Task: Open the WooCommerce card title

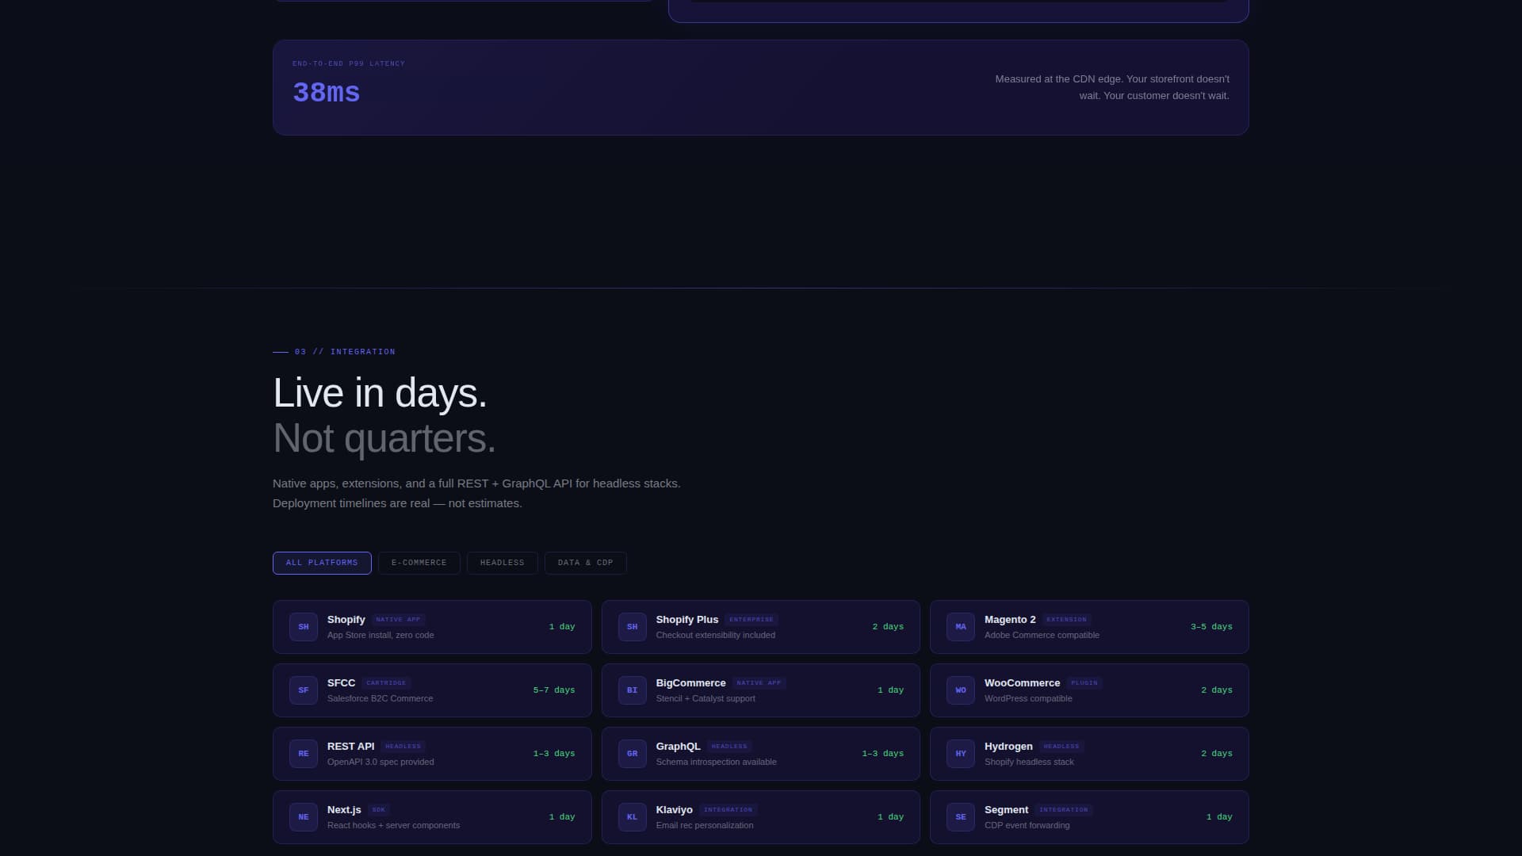Action: [1022, 683]
